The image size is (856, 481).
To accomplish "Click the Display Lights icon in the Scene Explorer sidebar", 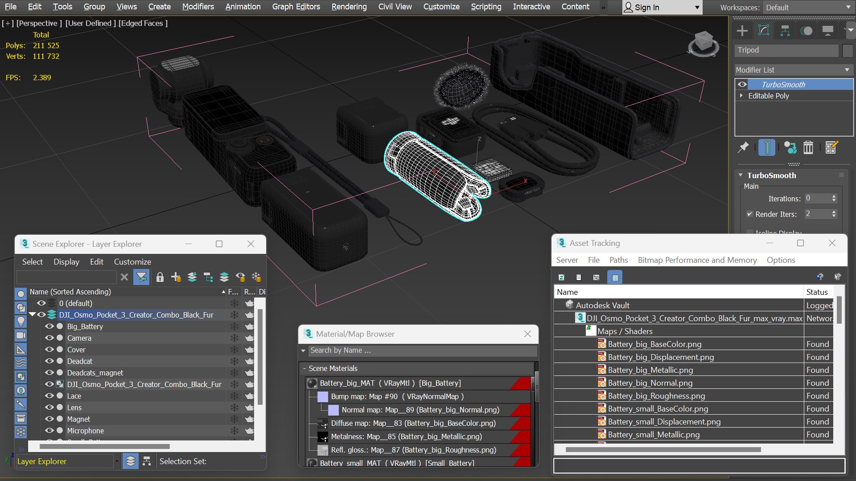I will (21, 322).
